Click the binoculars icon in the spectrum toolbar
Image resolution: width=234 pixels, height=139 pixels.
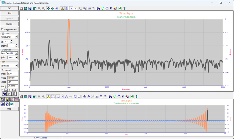point(98,8)
